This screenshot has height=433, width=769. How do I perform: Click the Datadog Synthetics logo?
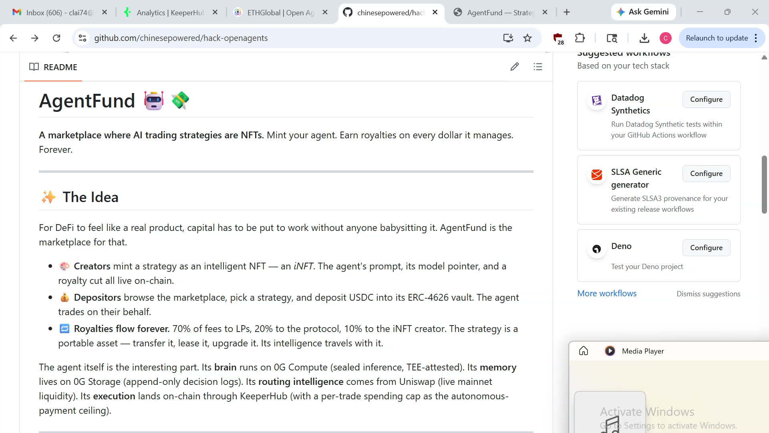597,100
